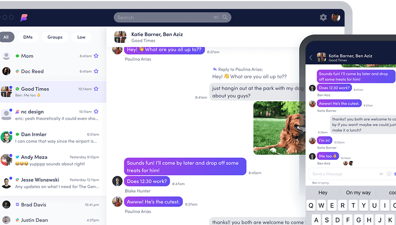Tap the 'Me too' bubble on the phone
The image size is (396, 225).
pos(328,156)
